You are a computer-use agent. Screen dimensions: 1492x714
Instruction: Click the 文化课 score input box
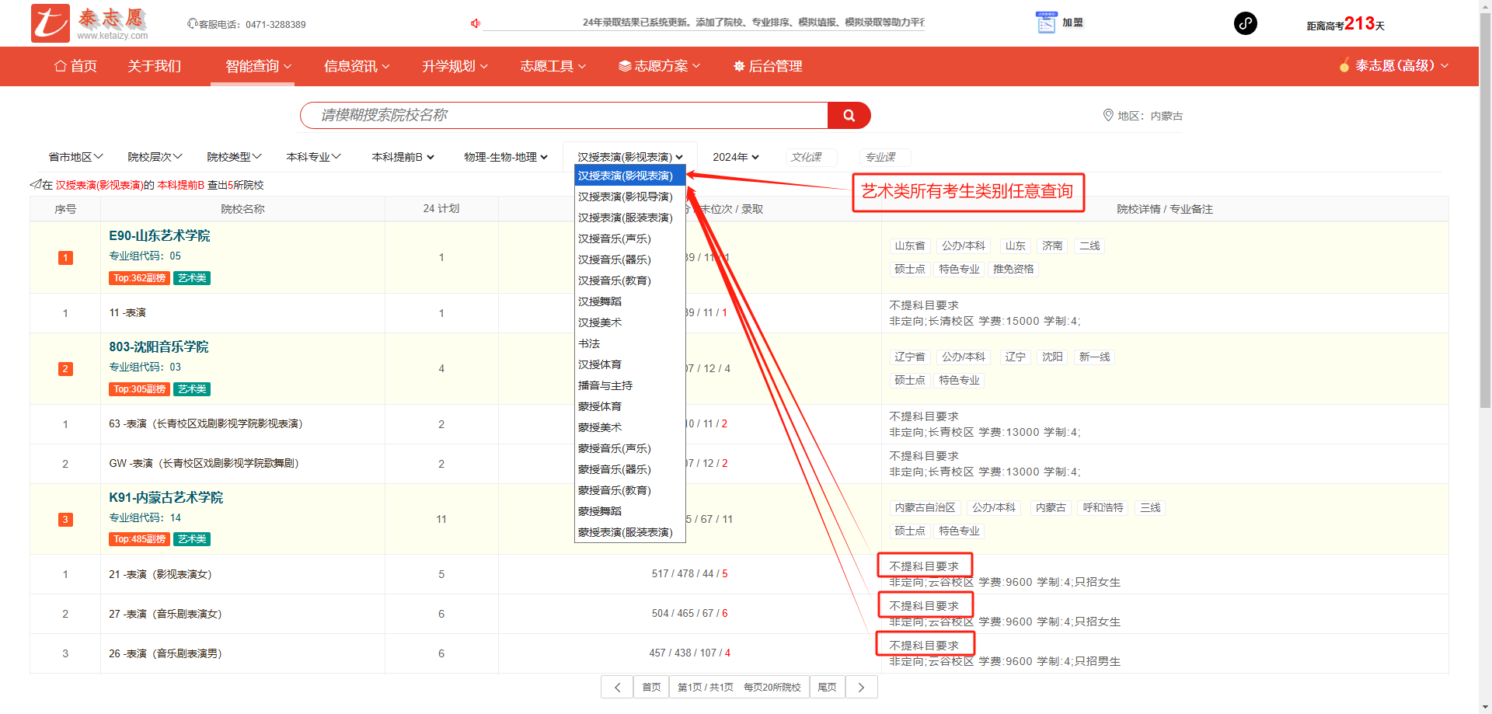(810, 157)
